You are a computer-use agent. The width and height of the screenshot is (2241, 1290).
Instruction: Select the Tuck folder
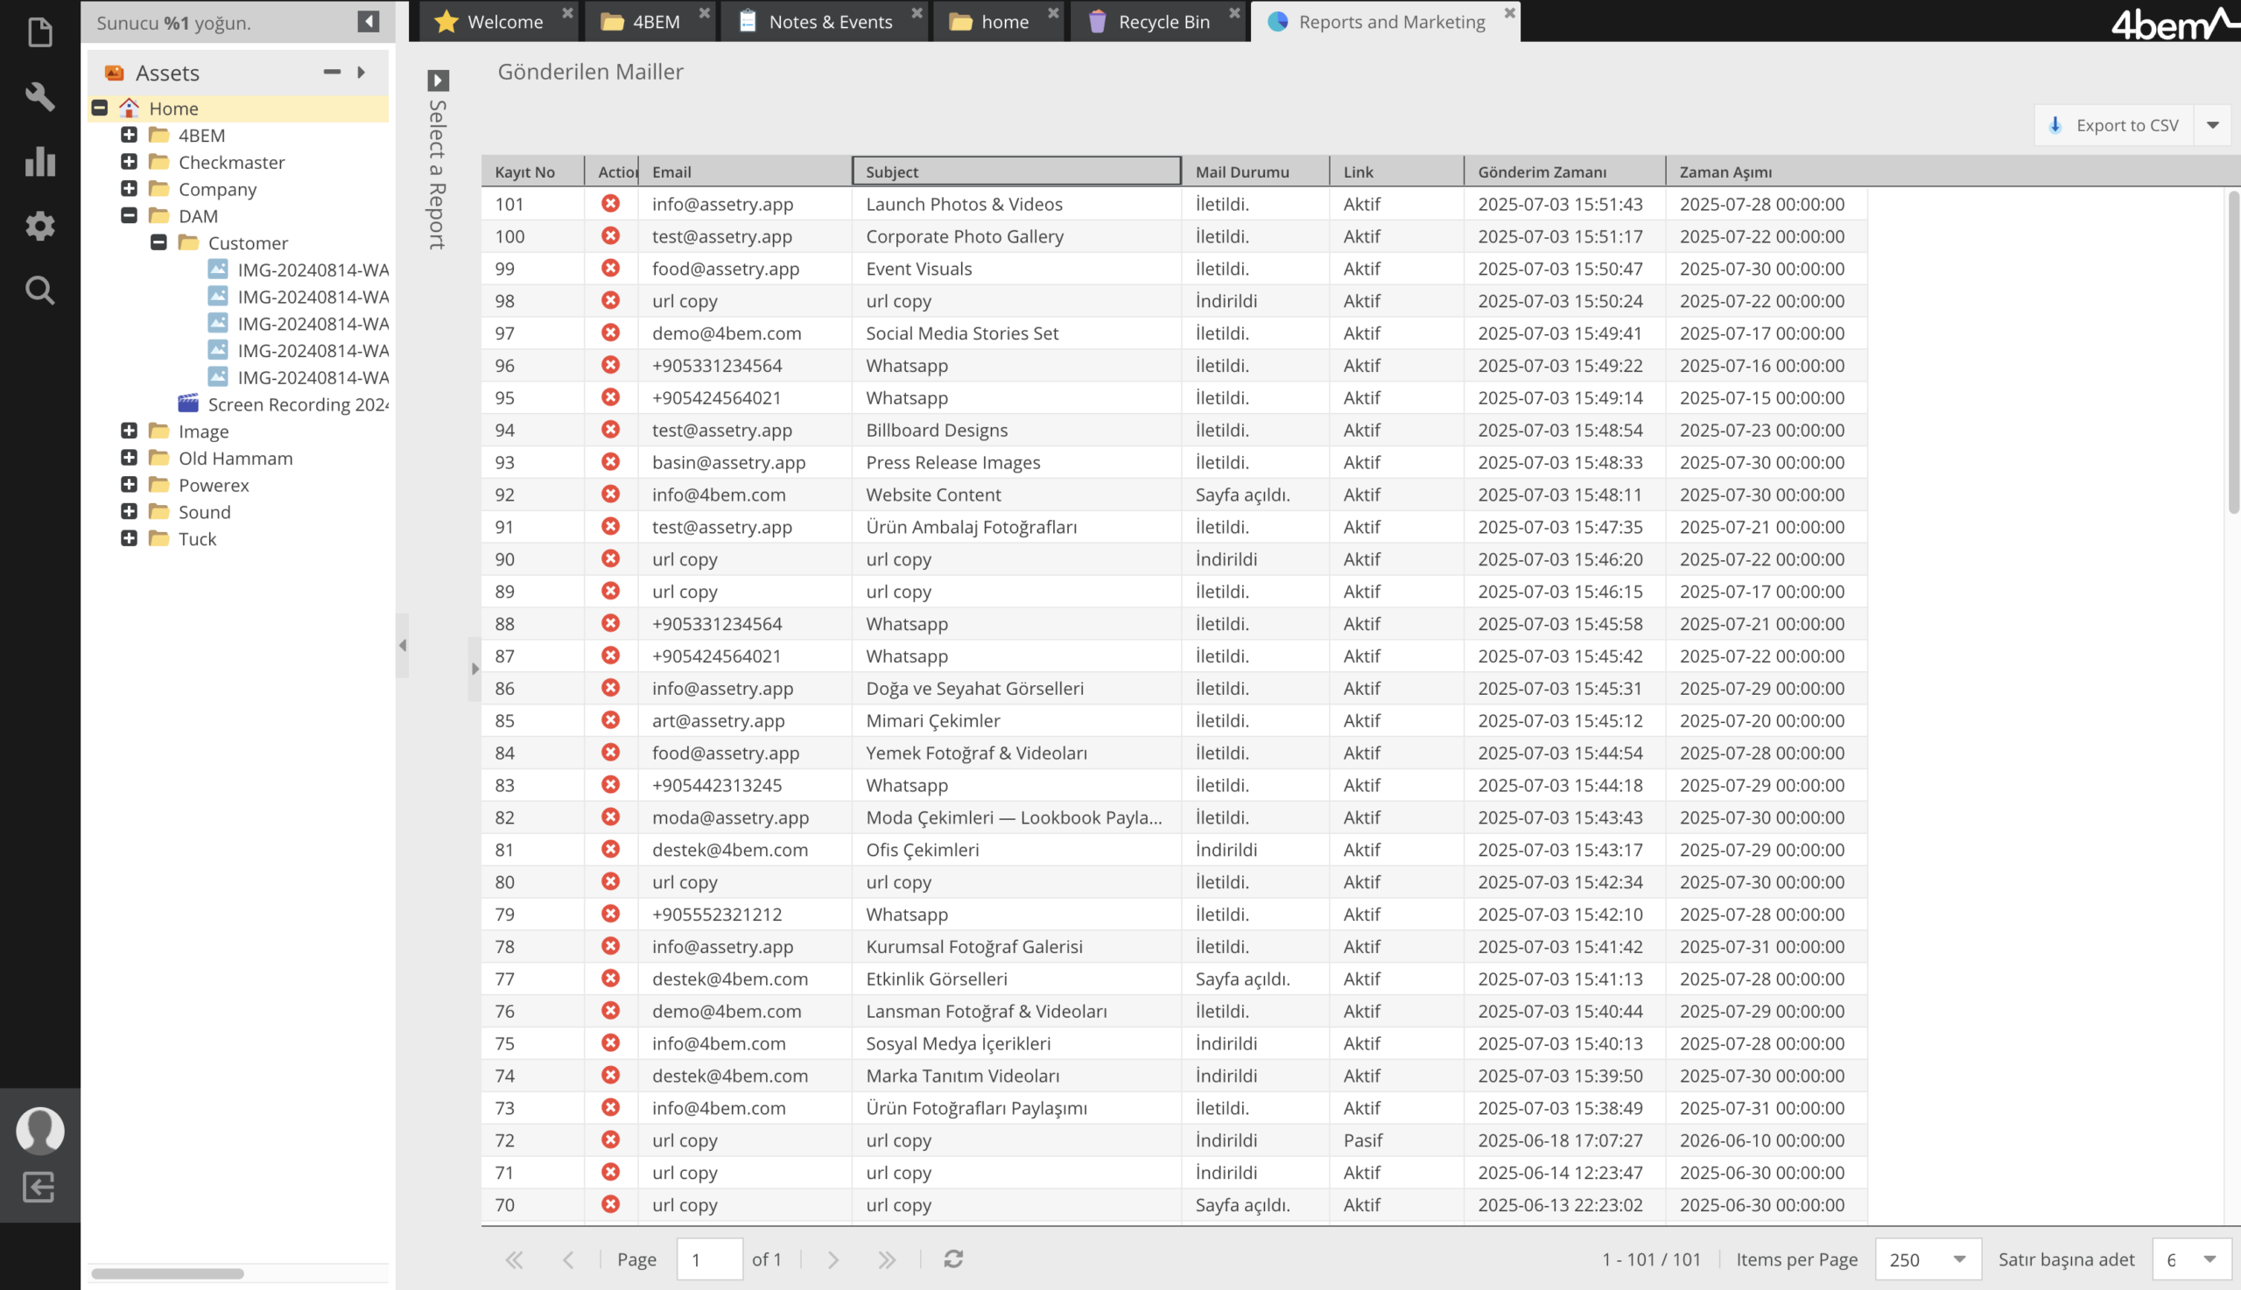coord(197,539)
